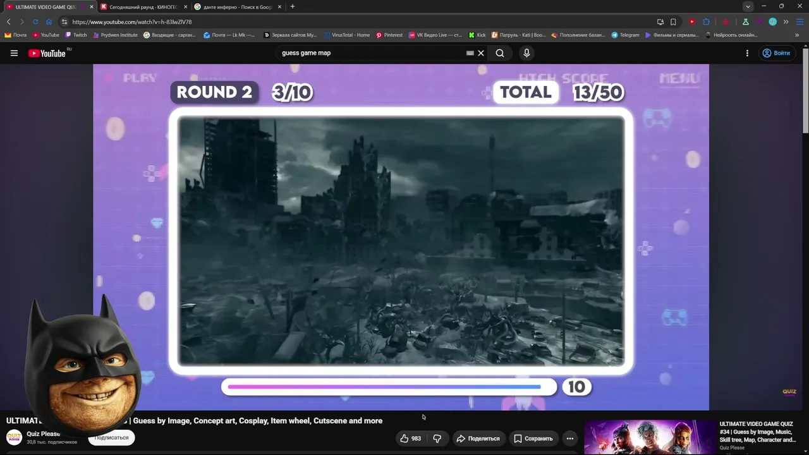Open the Twitch bookmark

(76, 35)
